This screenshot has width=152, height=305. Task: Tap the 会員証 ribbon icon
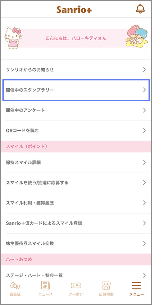(x=15, y=286)
